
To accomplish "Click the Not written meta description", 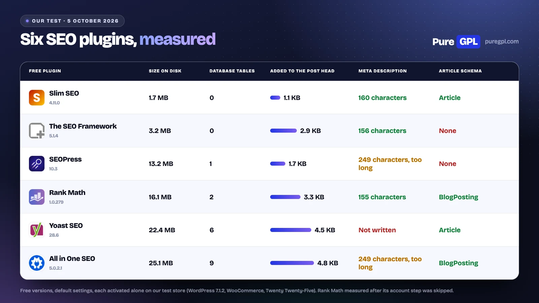I will [x=377, y=230].
